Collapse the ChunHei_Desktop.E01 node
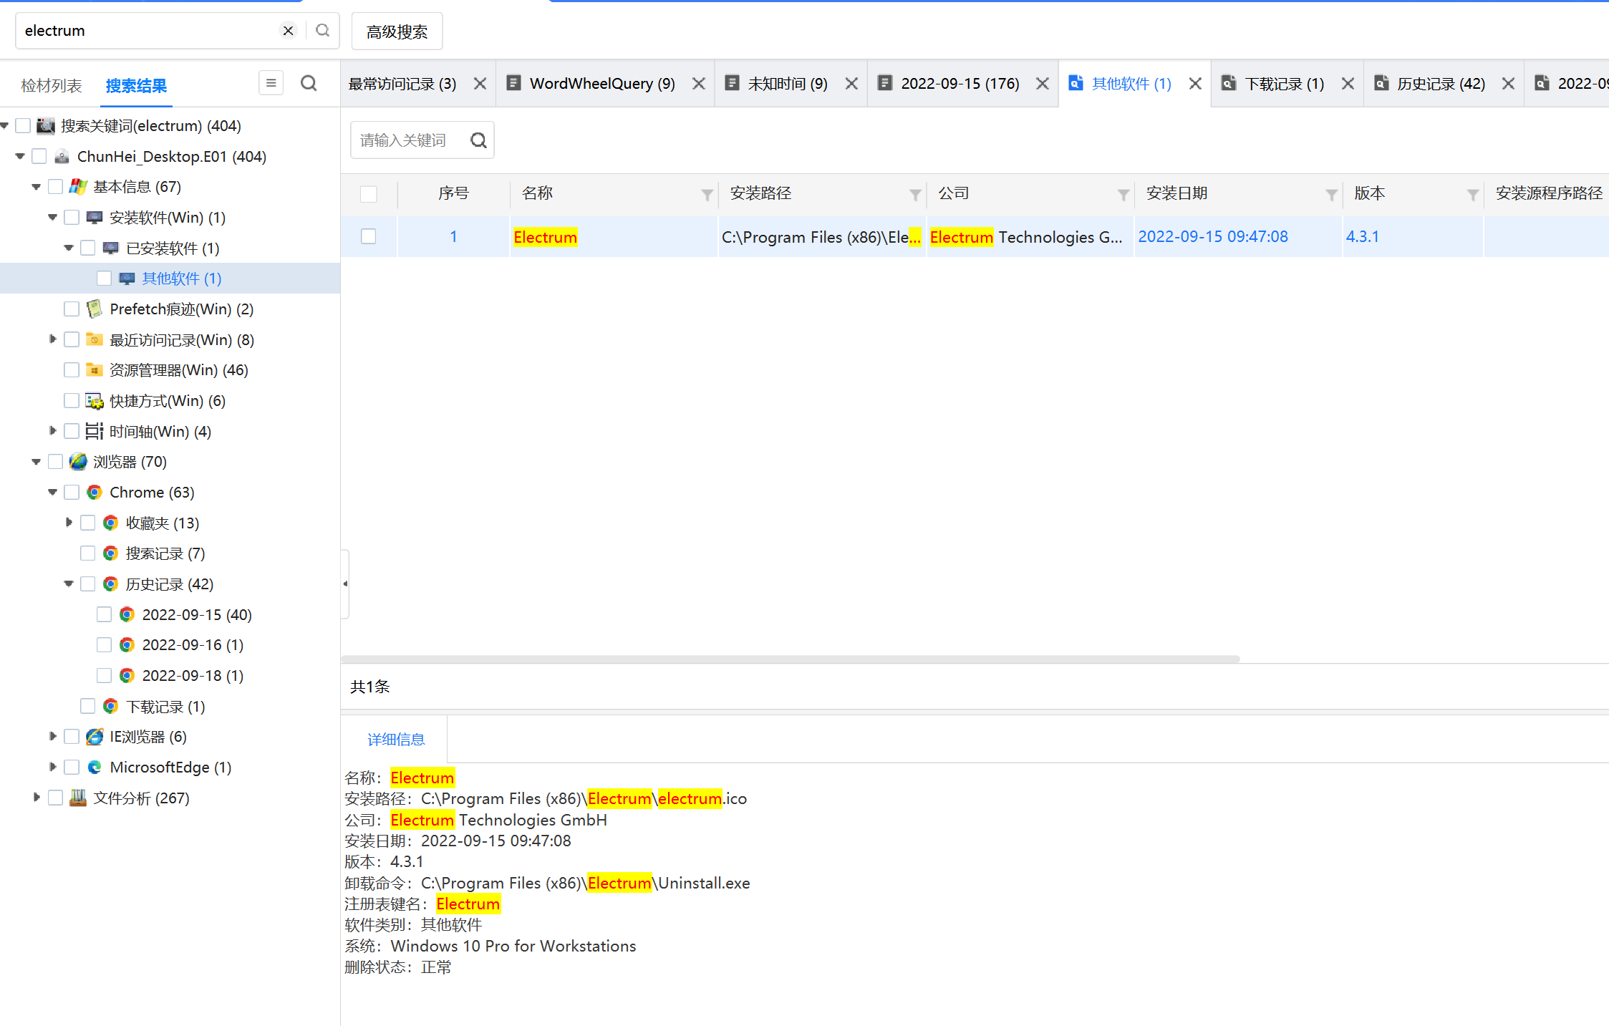The image size is (1609, 1026). [x=20, y=156]
